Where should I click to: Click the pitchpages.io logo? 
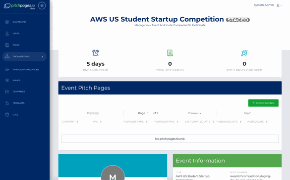[19, 6]
